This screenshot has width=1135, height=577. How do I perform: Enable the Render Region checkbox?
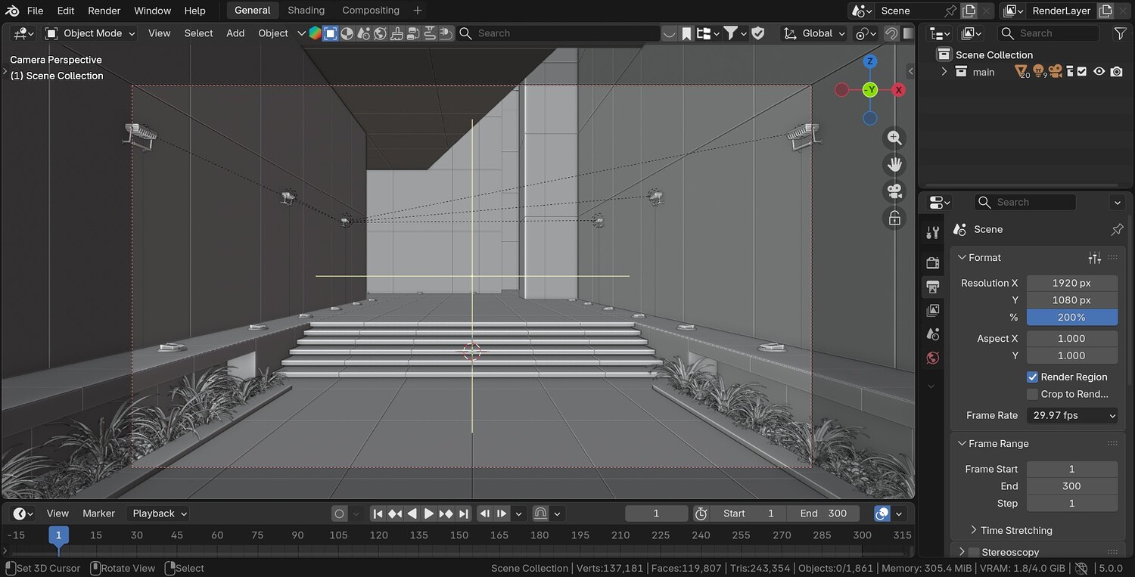pyautogui.click(x=1032, y=377)
